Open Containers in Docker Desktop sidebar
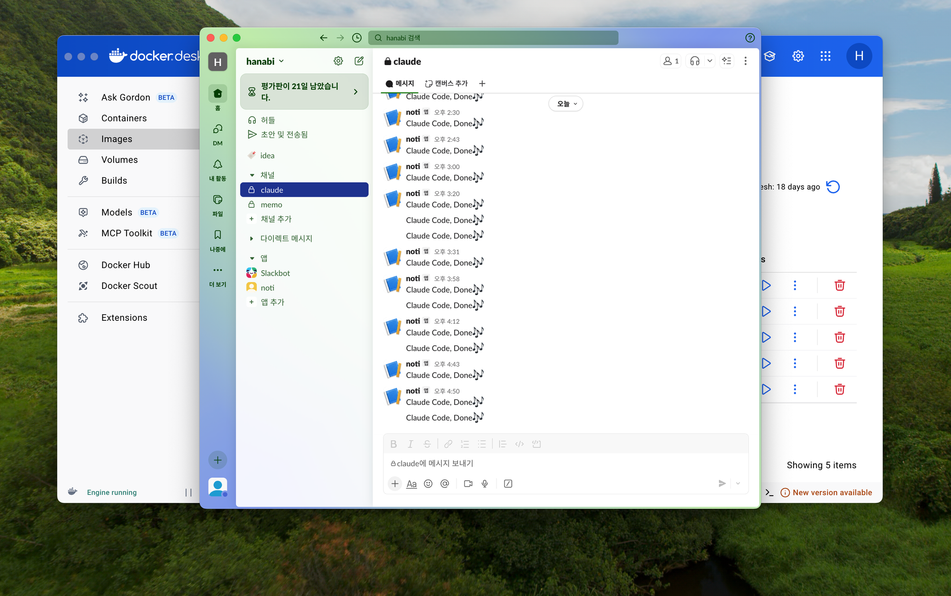This screenshot has height=596, width=951. [134, 118]
